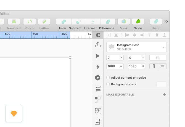Select portrait orientation button

tap(154, 66)
